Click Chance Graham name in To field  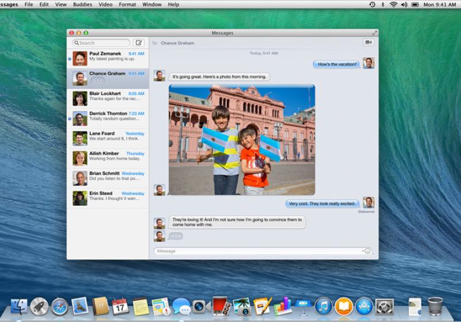[177, 43]
